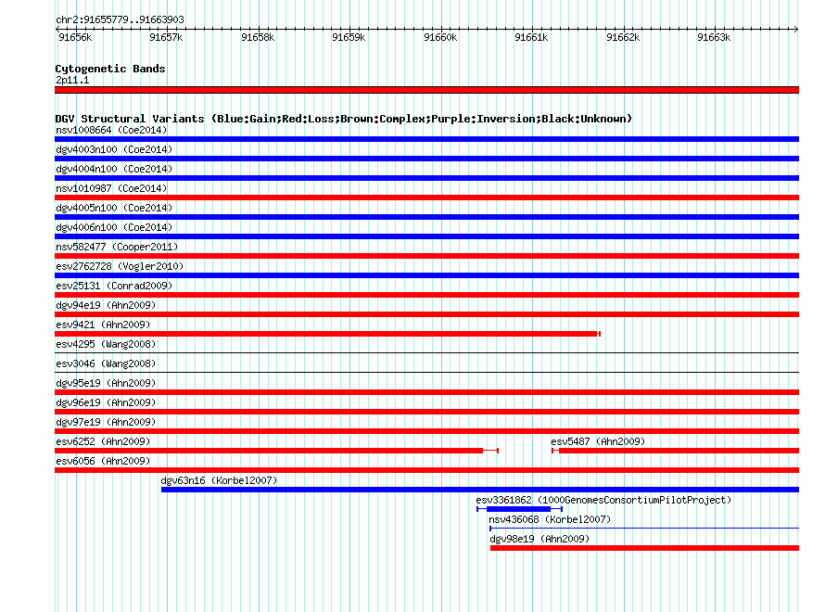825x612 pixels.
Task: Click the chr2:91655779..91663903 coordinate label
Action: coord(120,19)
